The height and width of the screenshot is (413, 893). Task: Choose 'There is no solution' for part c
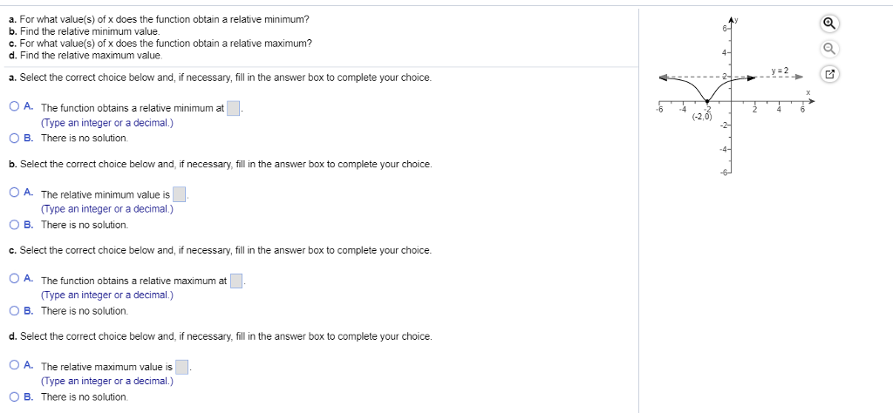14,310
